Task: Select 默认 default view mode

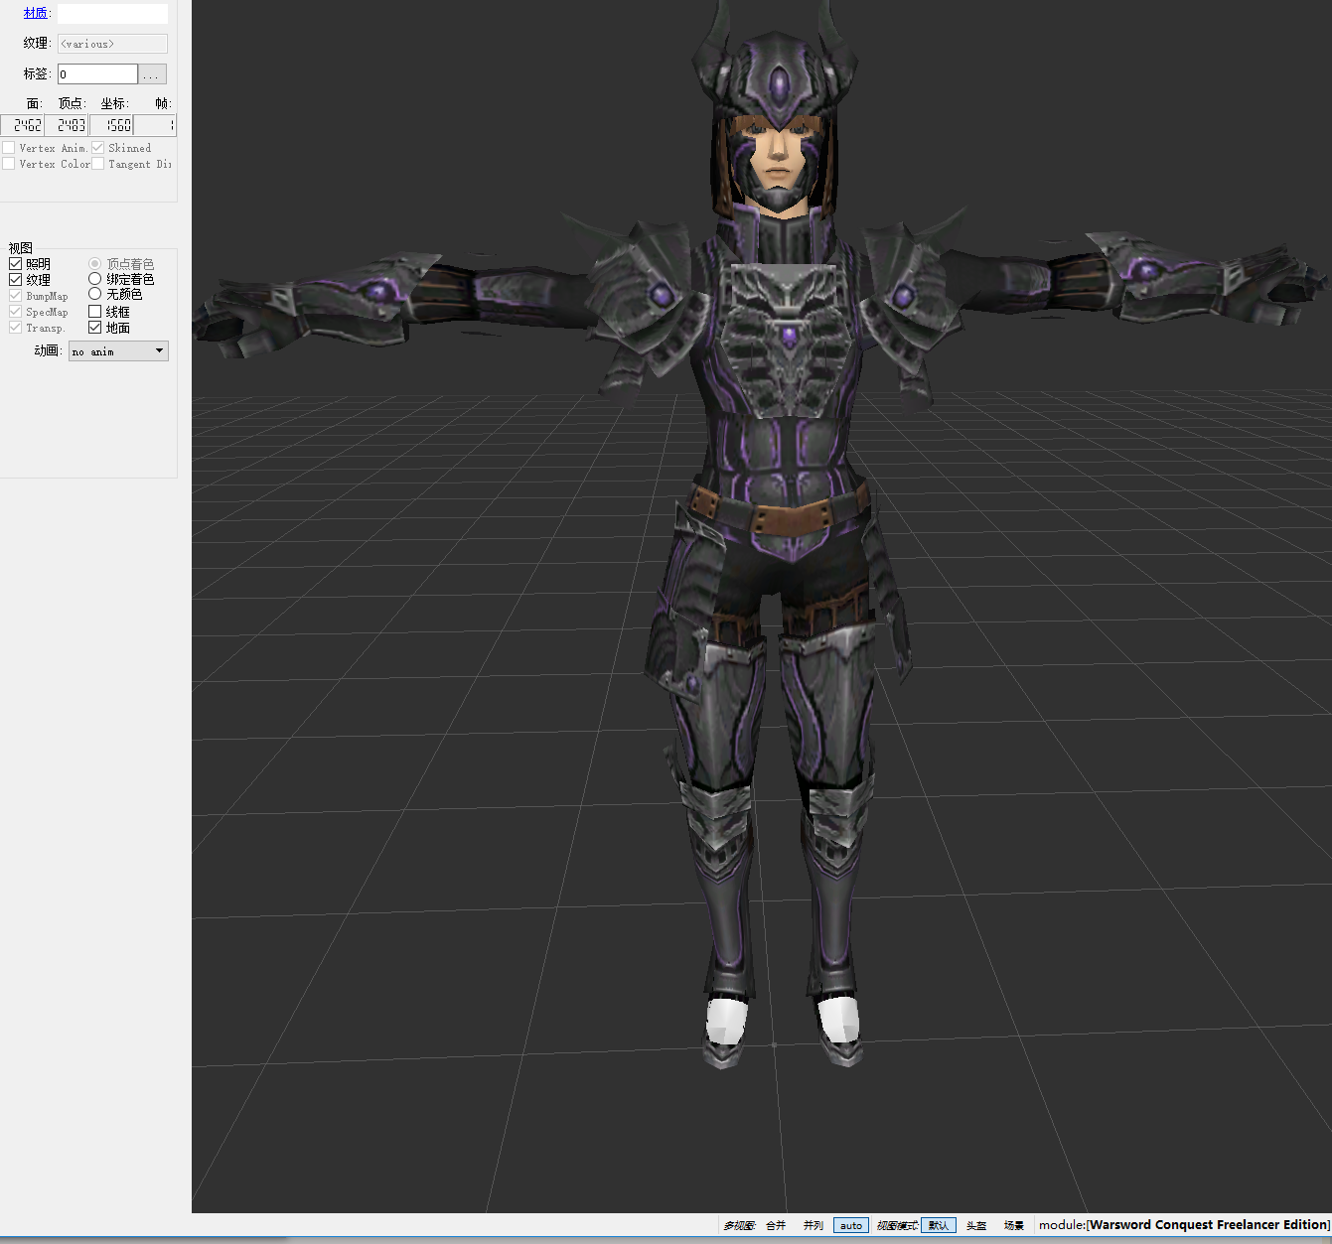Action: click(x=939, y=1225)
